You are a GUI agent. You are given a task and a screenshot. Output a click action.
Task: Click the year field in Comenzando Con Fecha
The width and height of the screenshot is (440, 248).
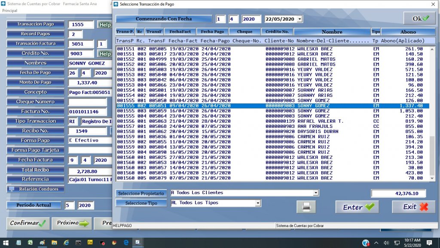pyautogui.click(x=251, y=19)
